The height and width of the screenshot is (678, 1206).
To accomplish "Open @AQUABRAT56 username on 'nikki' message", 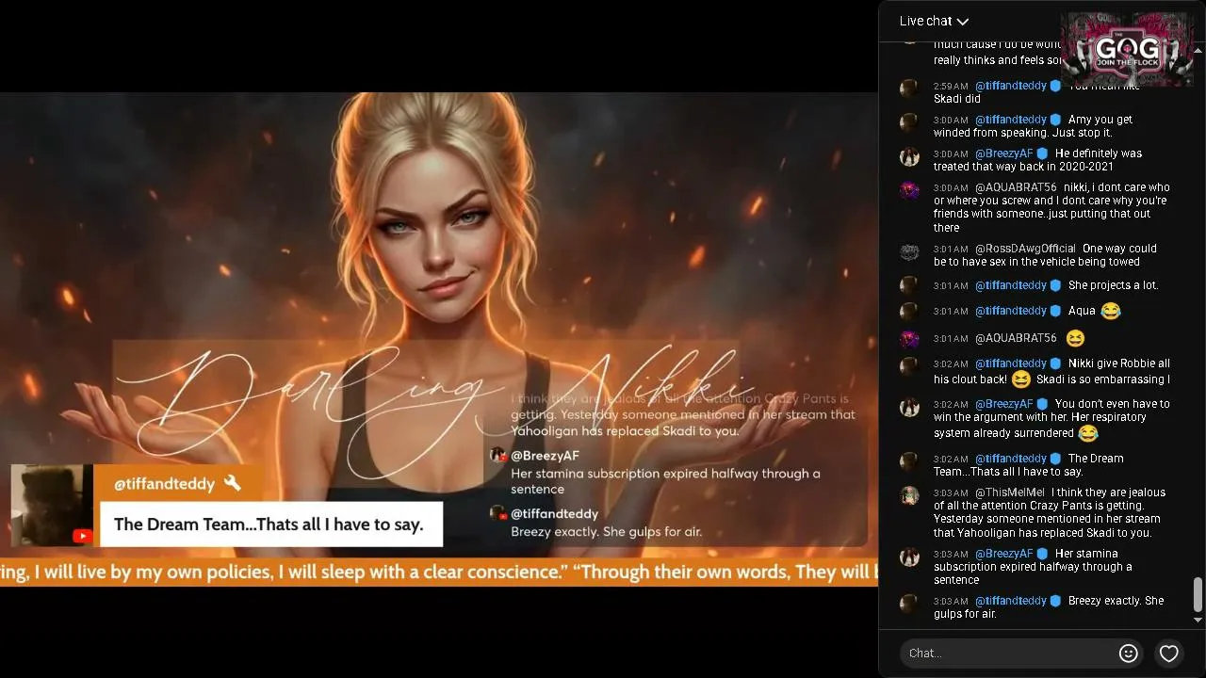I will pyautogui.click(x=1016, y=187).
